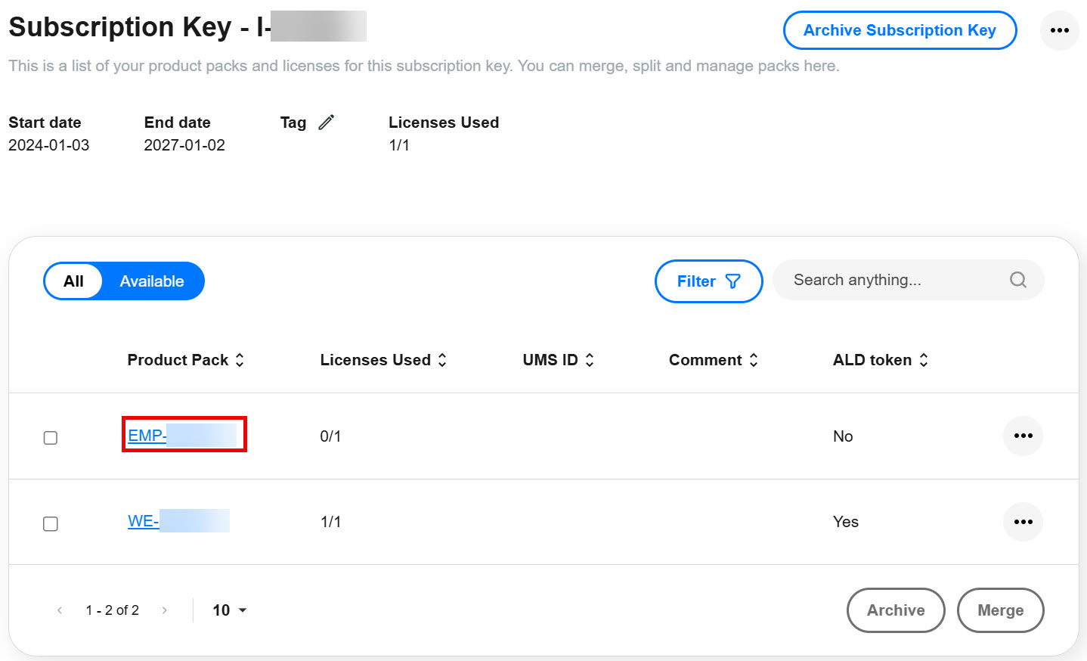Open the three-dot menu for the EMP pack row

1023,436
